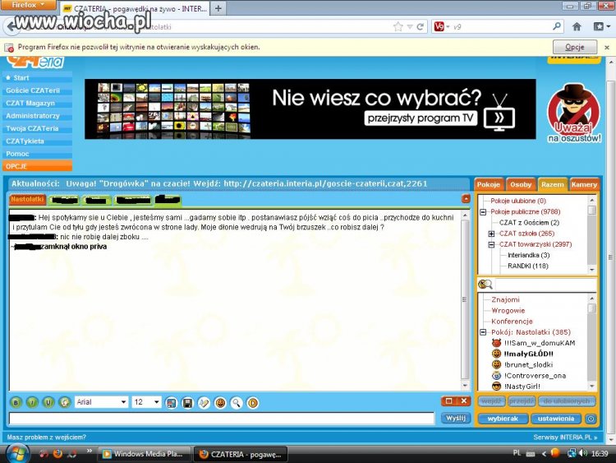Click the ustawienia settings button
Viewport: 616px width, 463px height.
click(556, 419)
